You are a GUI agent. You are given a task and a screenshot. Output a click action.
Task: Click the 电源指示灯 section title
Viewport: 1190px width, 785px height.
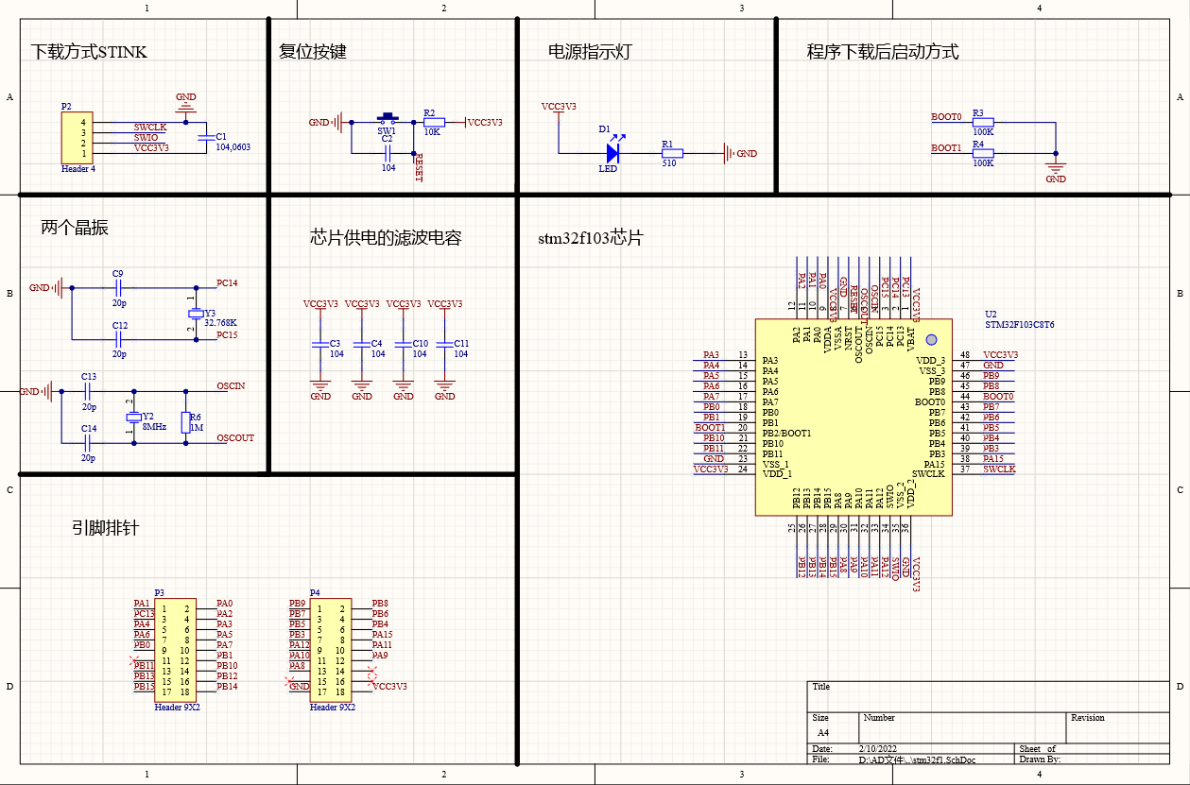click(590, 51)
